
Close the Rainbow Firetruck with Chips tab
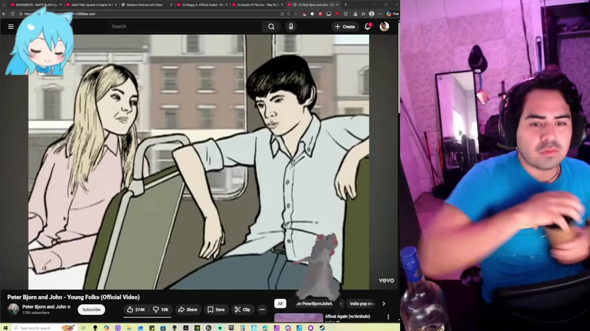171,5
